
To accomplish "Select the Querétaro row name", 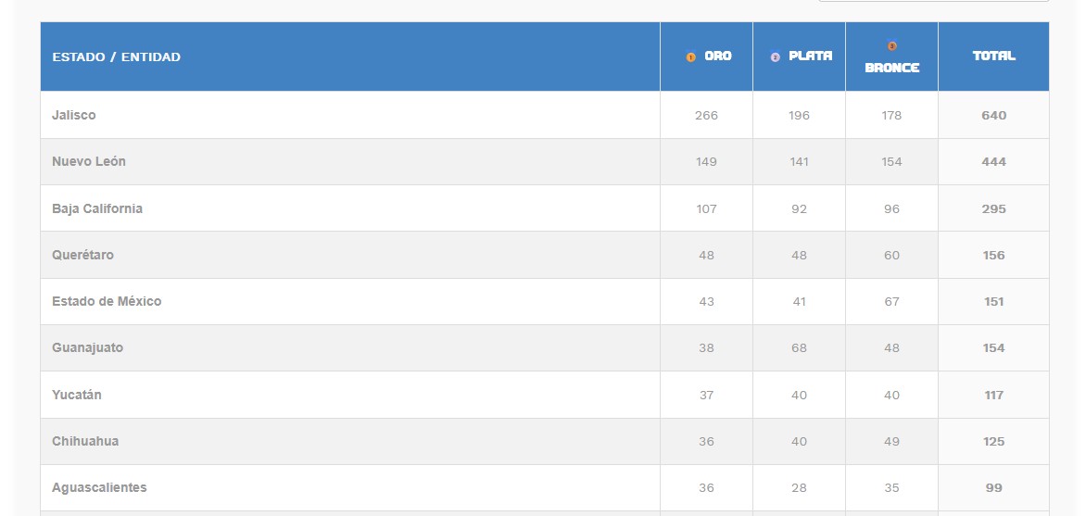I will [x=82, y=255].
